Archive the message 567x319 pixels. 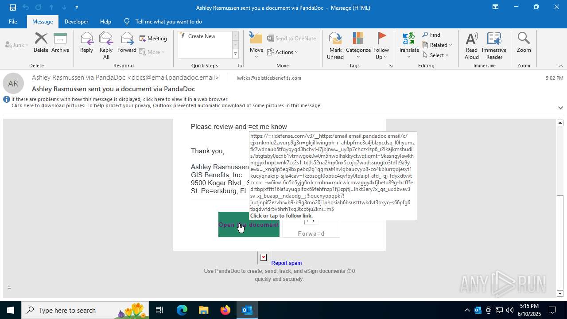coord(60,43)
